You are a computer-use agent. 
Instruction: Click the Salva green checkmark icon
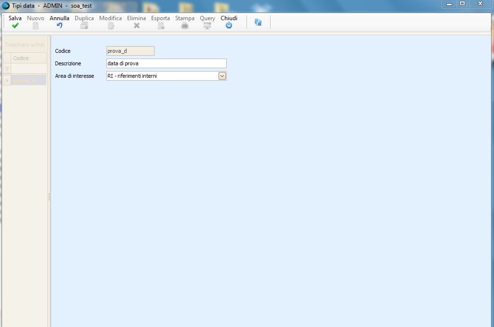click(x=15, y=26)
